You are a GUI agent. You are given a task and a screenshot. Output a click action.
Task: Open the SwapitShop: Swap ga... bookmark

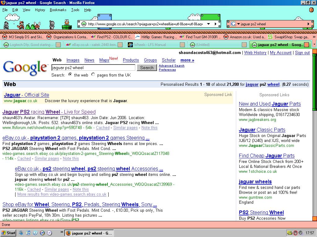tap(289, 37)
